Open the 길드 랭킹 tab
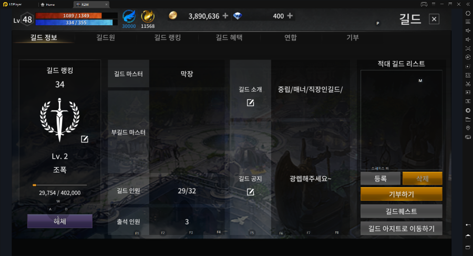Screen dimensions: 473x256 [168, 37]
